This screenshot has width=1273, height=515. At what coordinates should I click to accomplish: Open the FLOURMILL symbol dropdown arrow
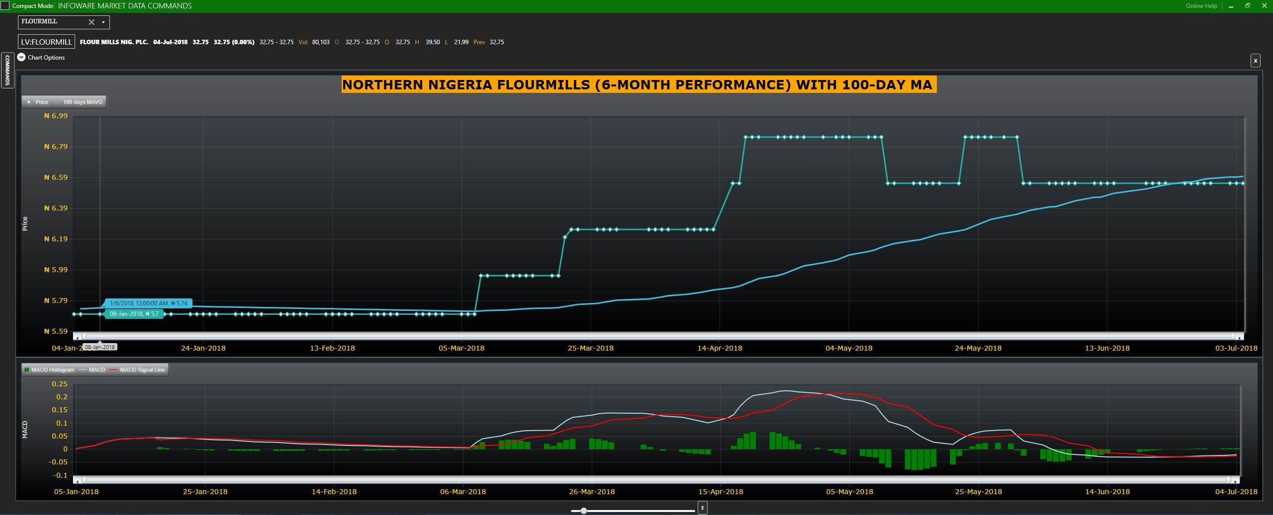(103, 22)
